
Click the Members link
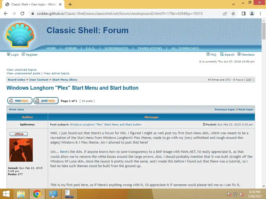click(248, 55)
